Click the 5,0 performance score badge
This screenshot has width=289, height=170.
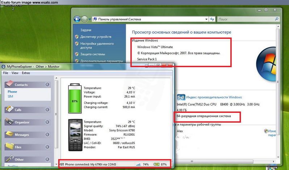point(181,97)
